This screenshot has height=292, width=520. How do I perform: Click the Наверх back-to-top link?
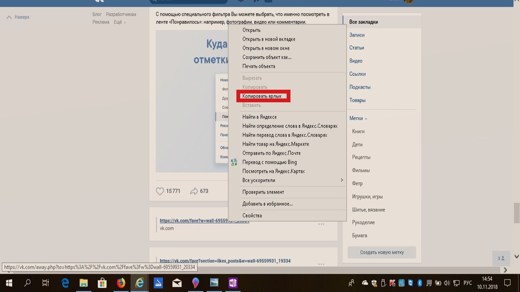click(x=18, y=17)
